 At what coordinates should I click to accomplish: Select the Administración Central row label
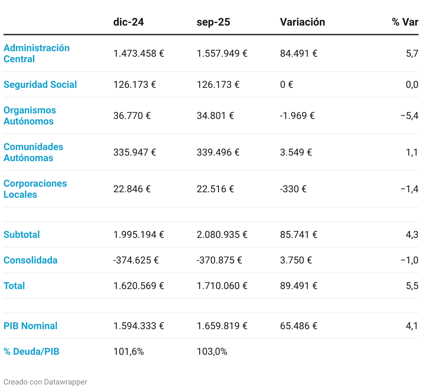click(37, 53)
